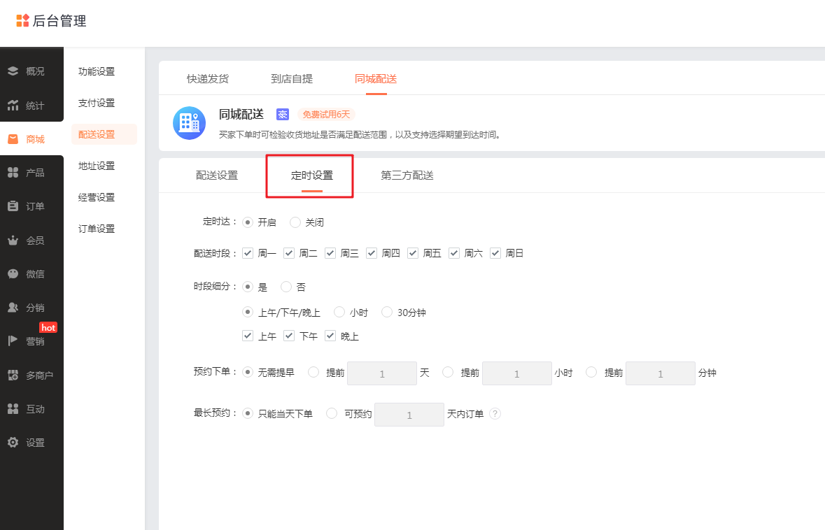
Task: Toggle 周一 delivery day checkbox
Action: pyautogui.click(x=248, y=253)
